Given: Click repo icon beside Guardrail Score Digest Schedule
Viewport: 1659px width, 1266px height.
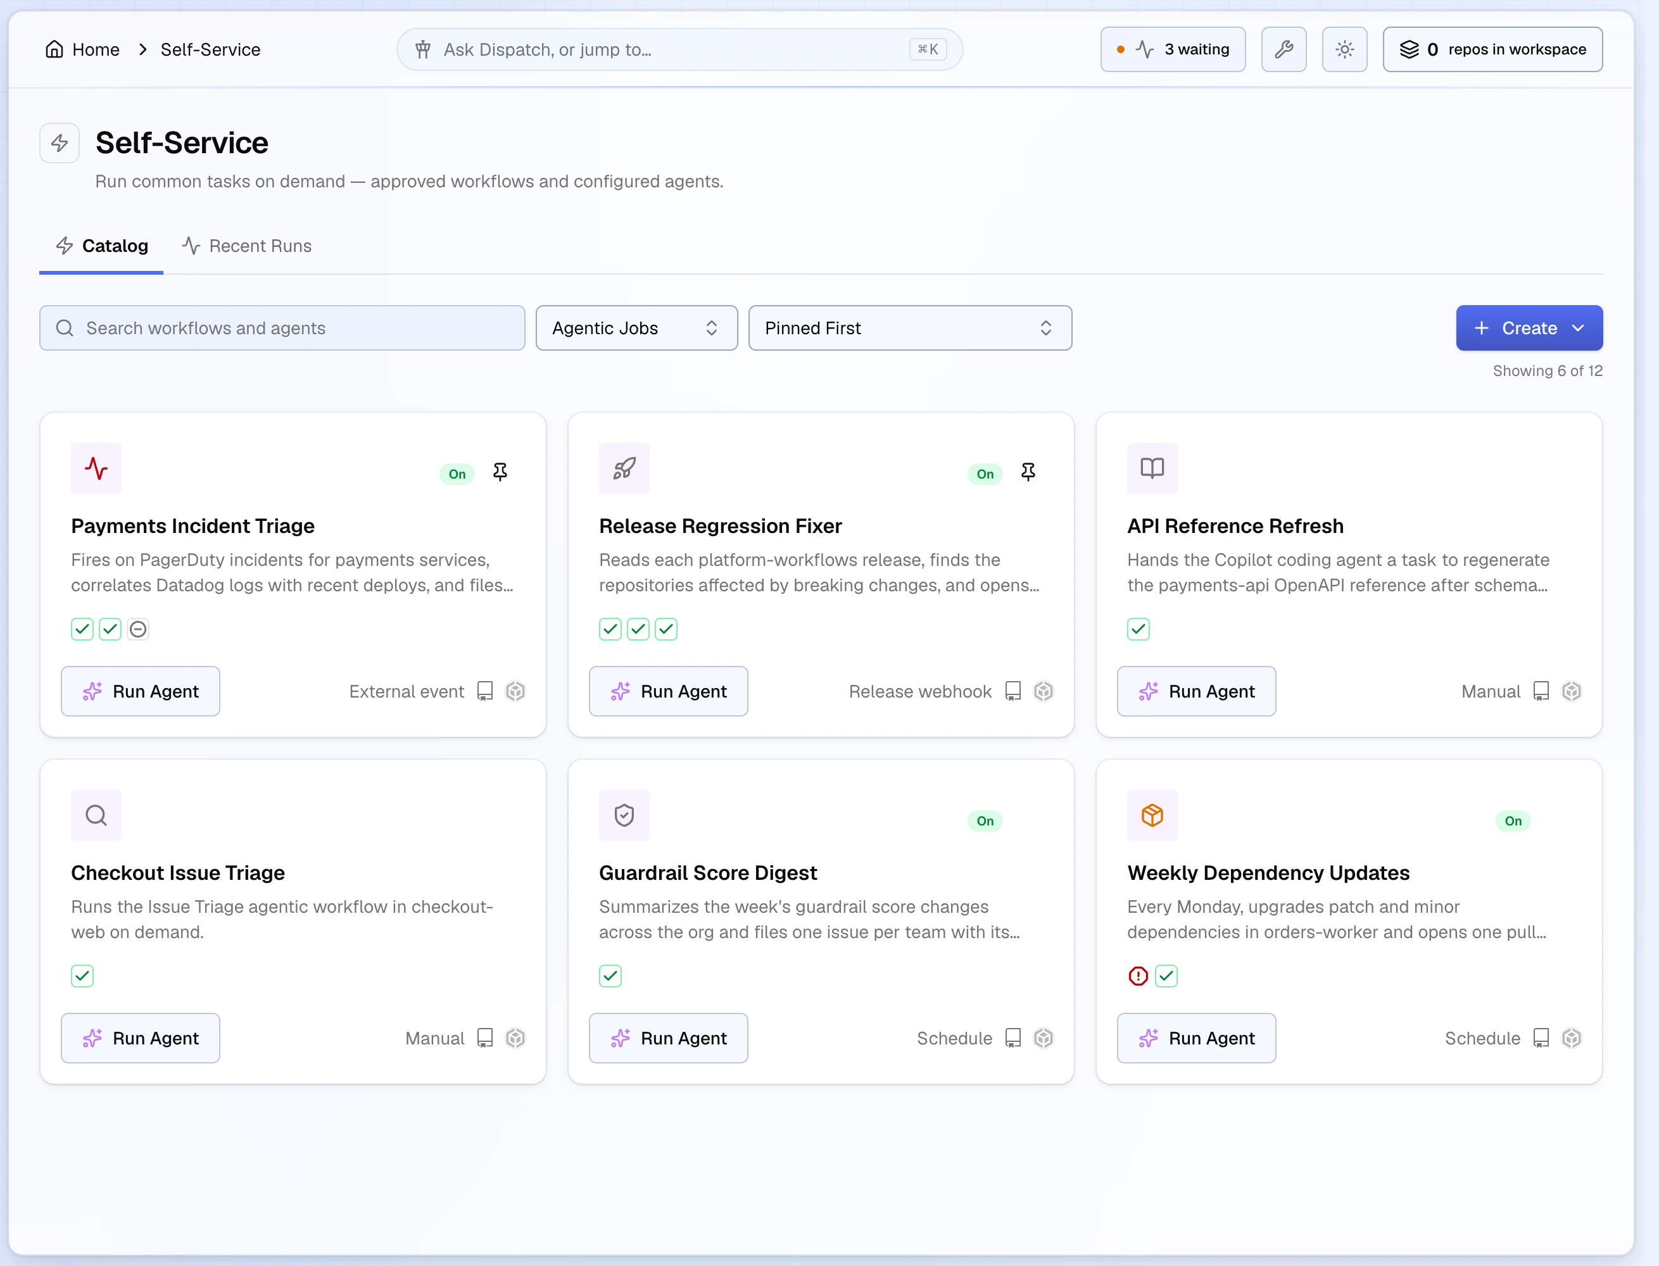Looking at the screenshot, I should [x=1013, y=1038].
